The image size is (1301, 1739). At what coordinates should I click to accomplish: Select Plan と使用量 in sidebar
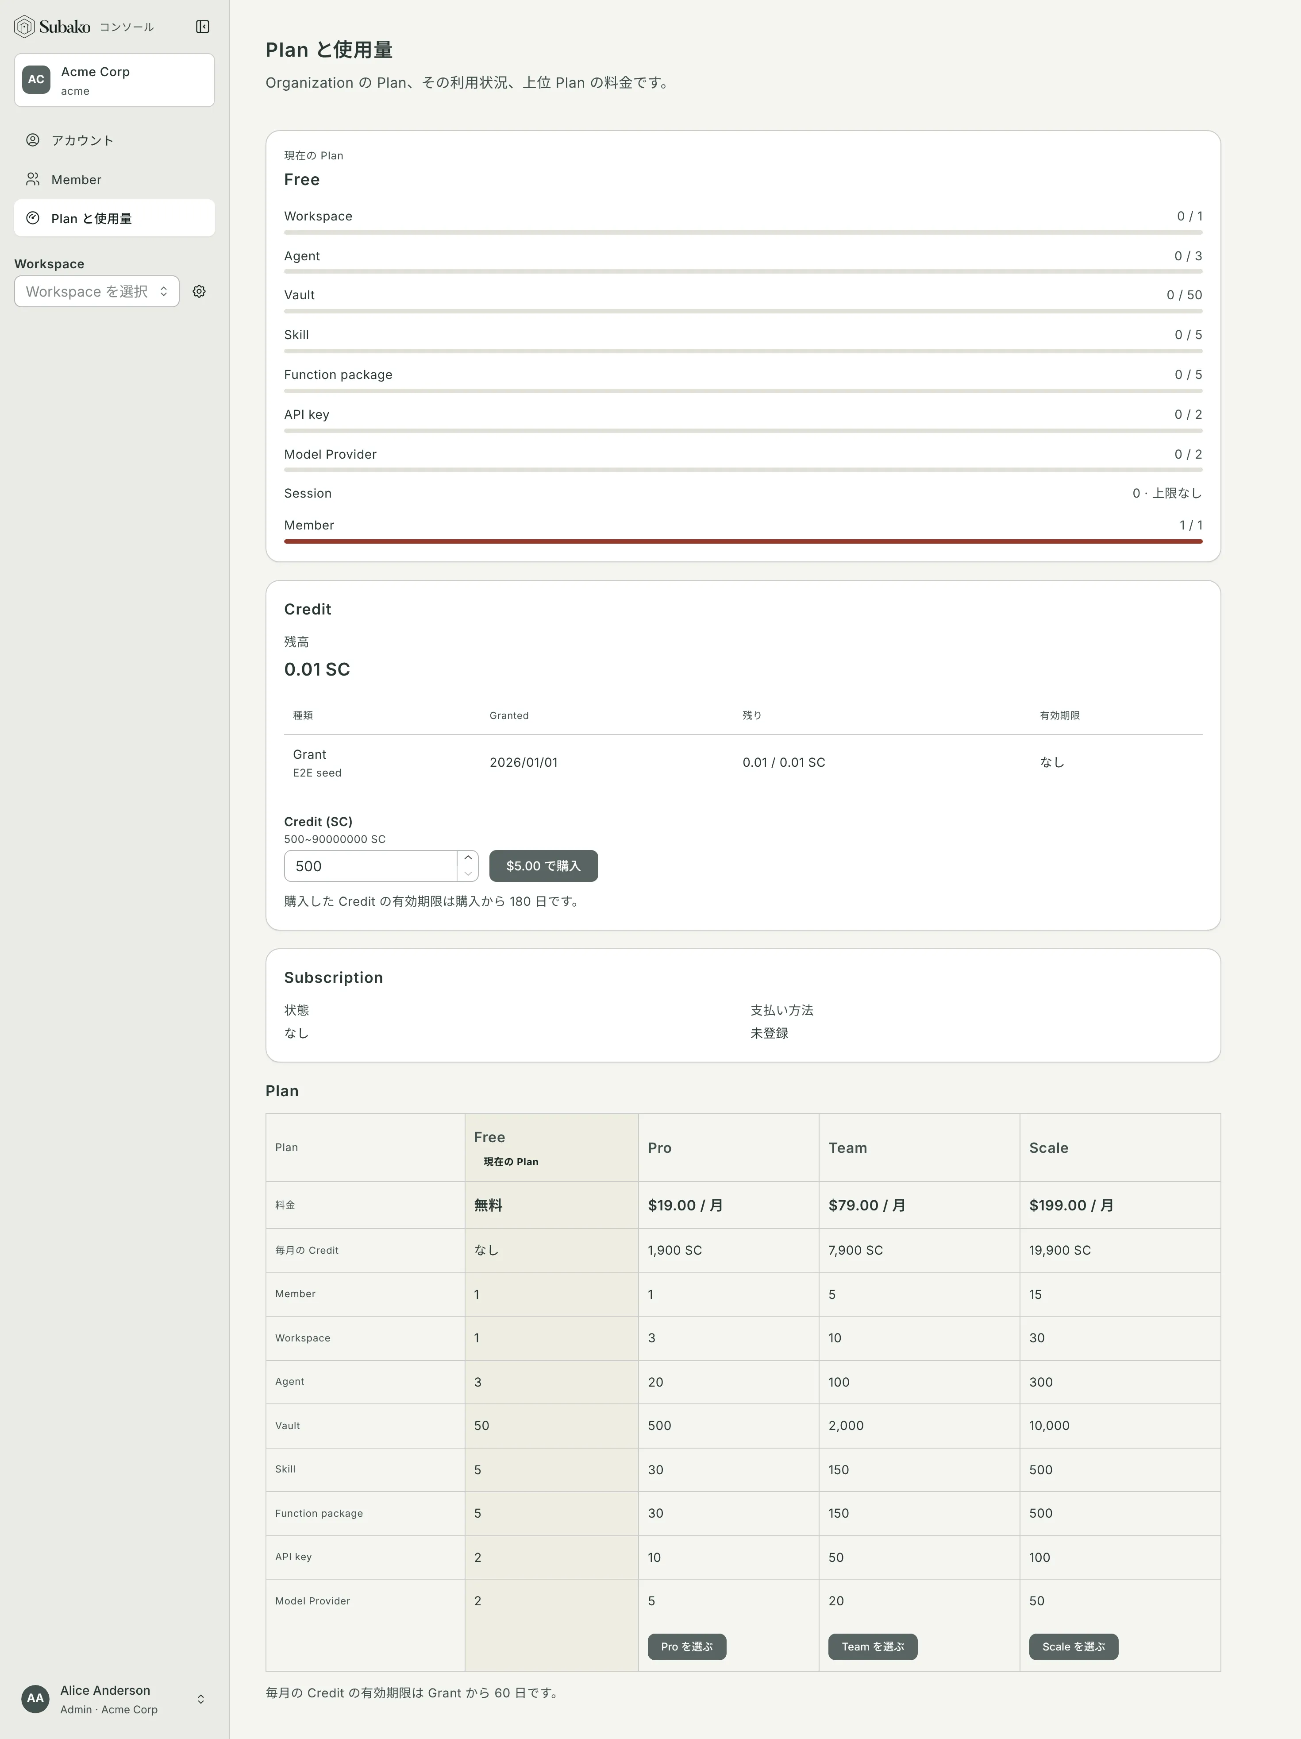click(115, 218)
